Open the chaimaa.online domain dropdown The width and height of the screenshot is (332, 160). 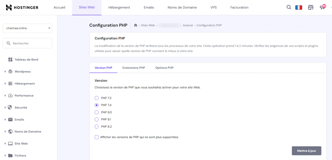(27, 28)
